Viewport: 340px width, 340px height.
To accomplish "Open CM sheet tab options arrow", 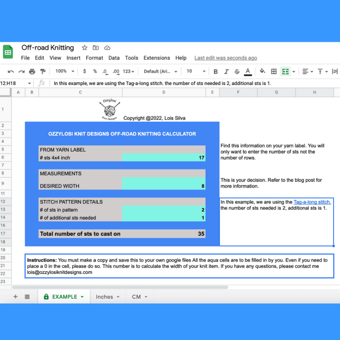I will click(146, 297).
